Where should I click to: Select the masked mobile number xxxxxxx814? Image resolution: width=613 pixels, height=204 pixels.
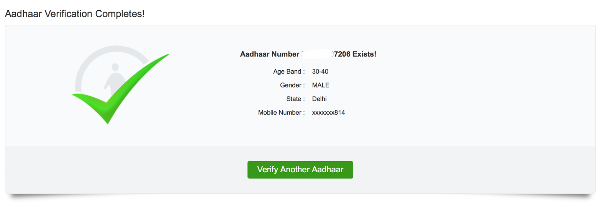(x=328, y=113)
